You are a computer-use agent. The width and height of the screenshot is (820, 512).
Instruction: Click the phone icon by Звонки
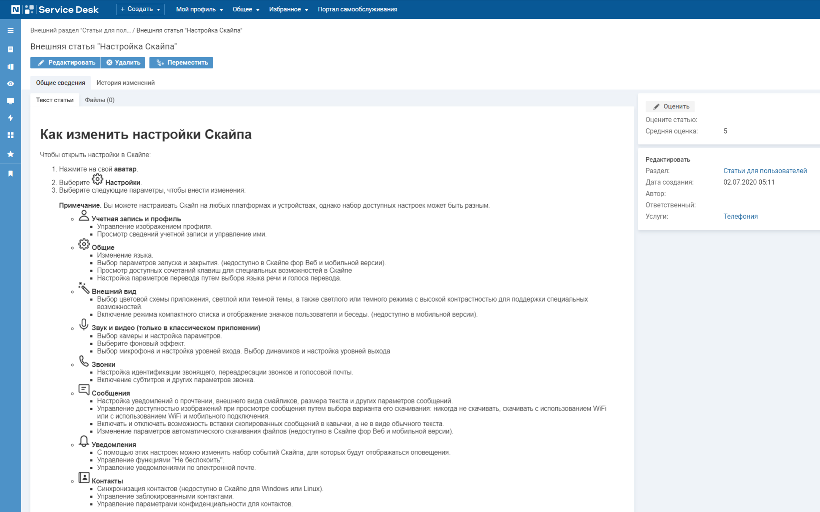(84, 361)
